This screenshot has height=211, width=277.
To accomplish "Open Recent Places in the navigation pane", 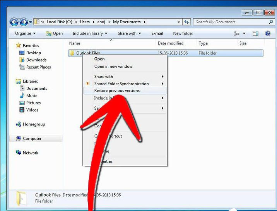I will coord(39,67).
